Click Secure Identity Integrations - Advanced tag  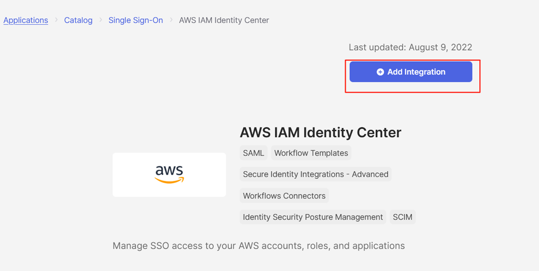pos(316,174)
